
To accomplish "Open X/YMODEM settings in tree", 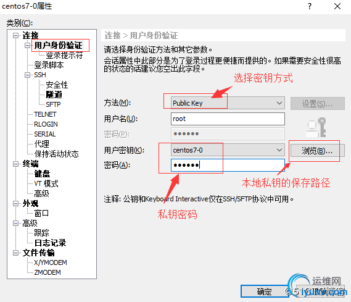I will tap(51, 262).
